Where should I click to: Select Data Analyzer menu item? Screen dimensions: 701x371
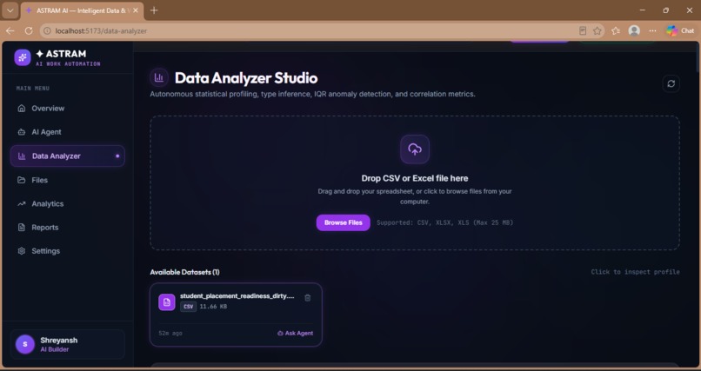(x=68, y=156)
